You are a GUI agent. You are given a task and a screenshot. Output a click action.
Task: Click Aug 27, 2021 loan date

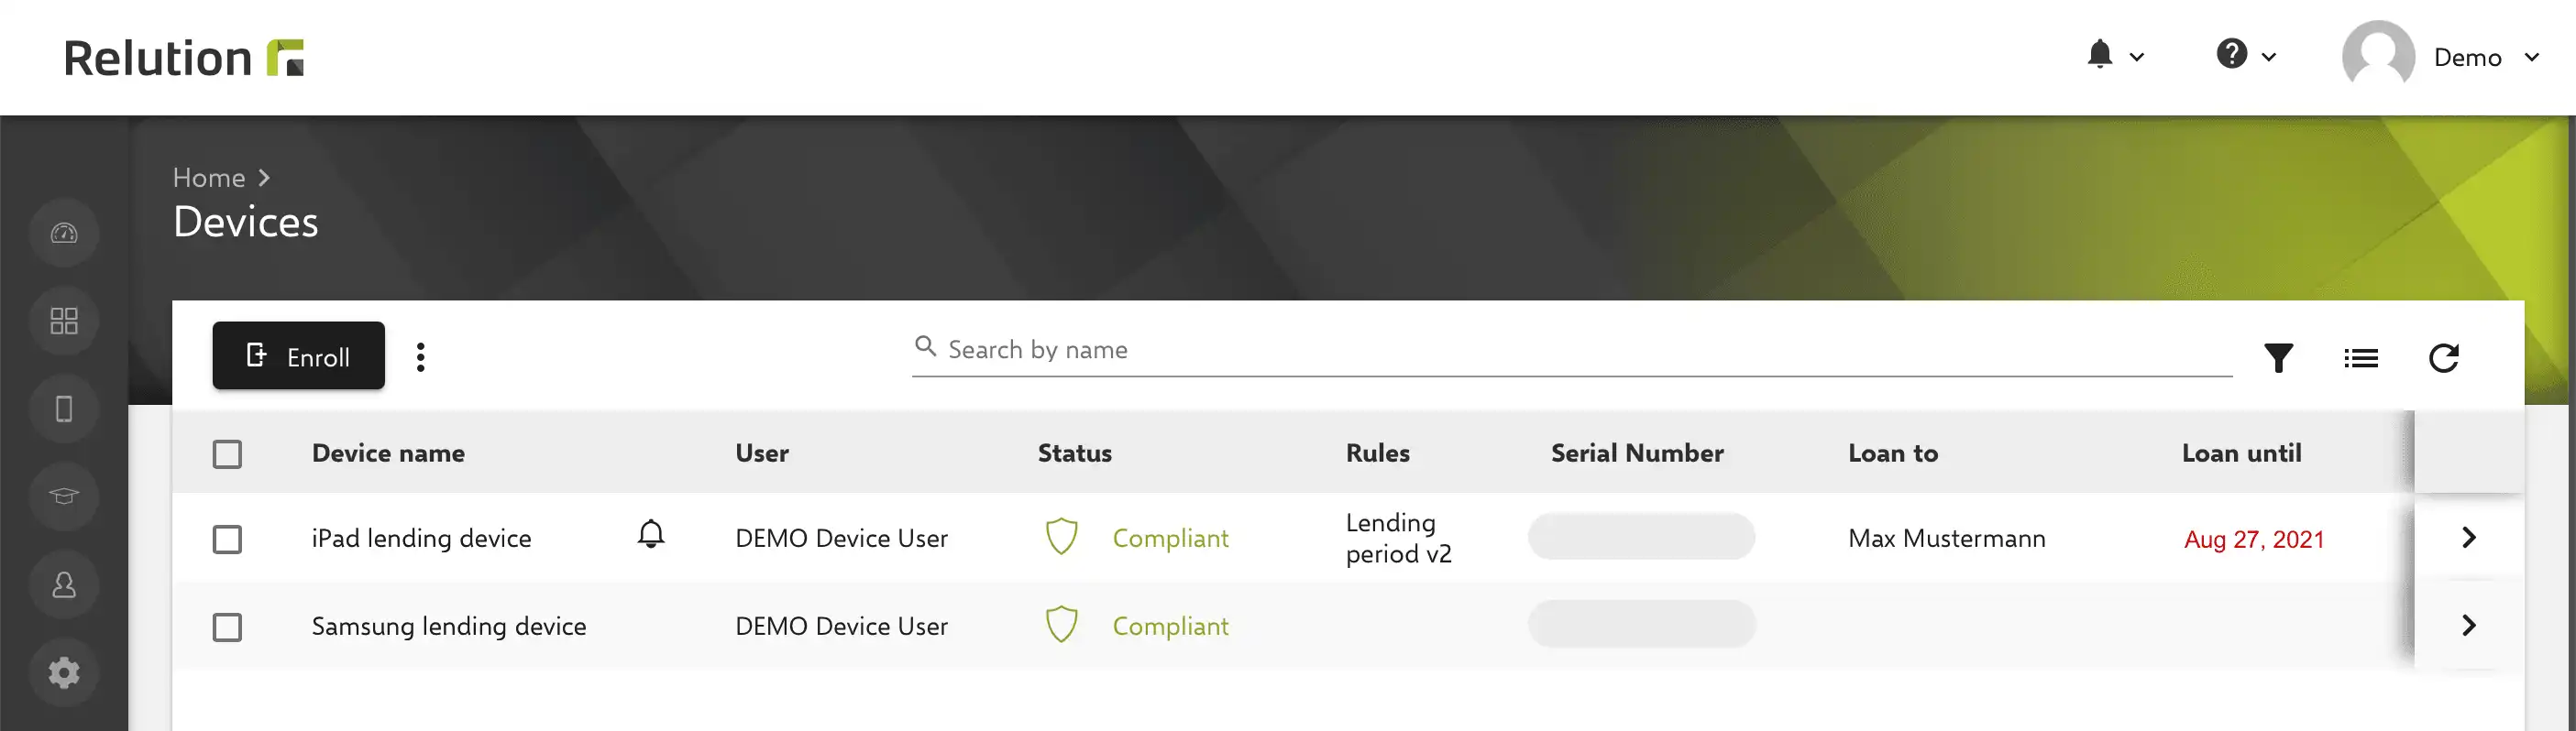click(2254, 540)
